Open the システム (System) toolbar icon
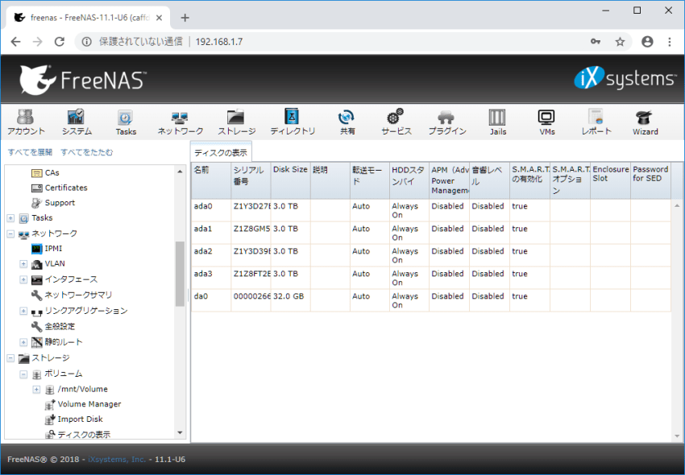 pos(77,122)
